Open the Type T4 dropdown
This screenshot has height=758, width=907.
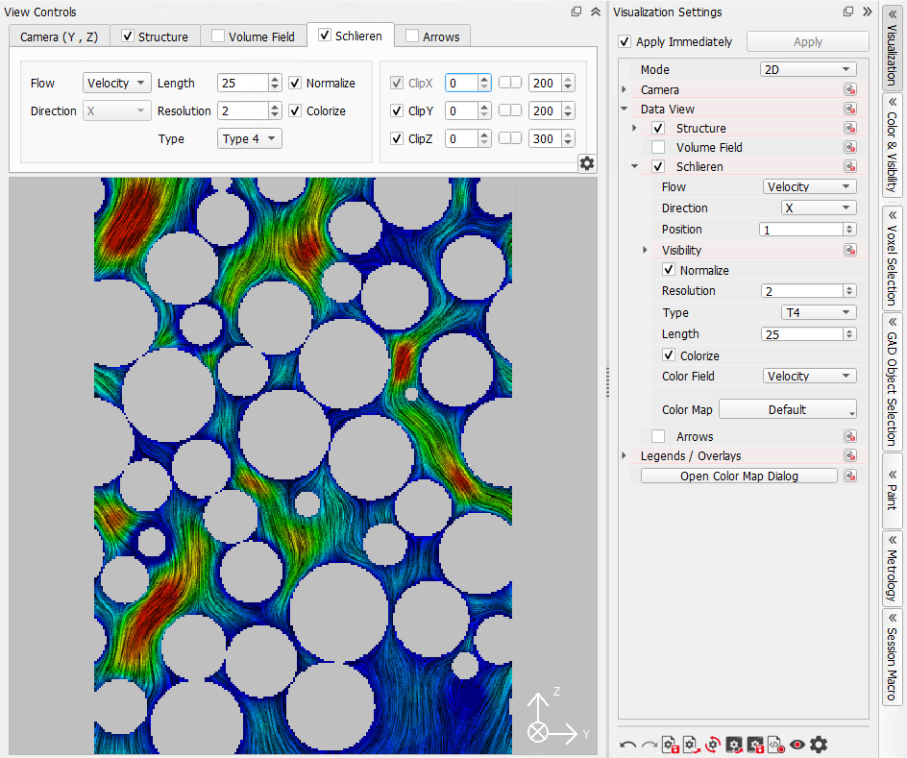click(x=819, y=312)
